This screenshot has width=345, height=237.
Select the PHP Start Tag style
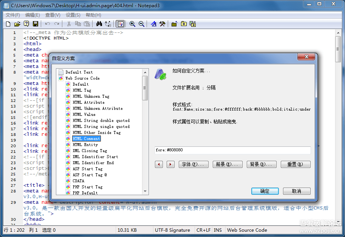click(x=88, y=187)
